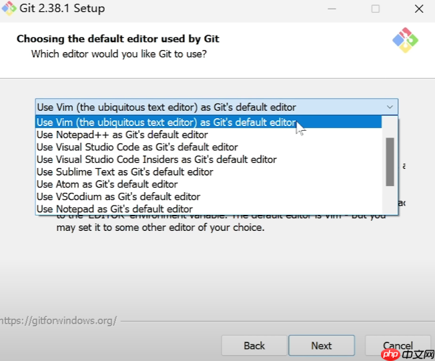This screenshot has height=361, width=435.
Task: Cancel the Git setup
Action: coord(398,346)
